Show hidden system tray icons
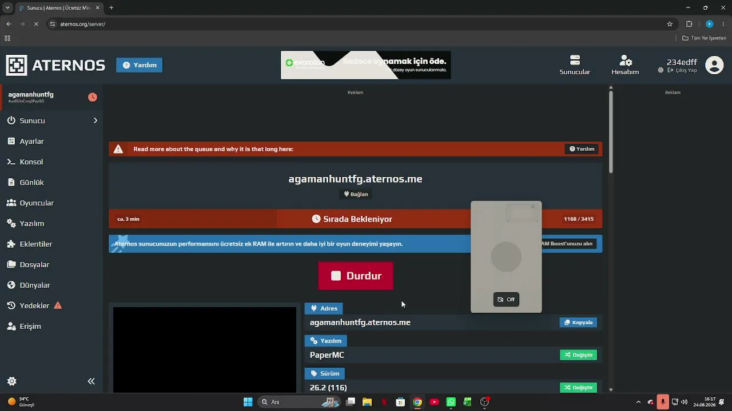The width and height of the screenshot is (732, 411). pos(638,402)
